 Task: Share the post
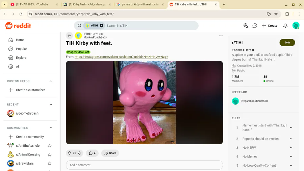(110, 153)
